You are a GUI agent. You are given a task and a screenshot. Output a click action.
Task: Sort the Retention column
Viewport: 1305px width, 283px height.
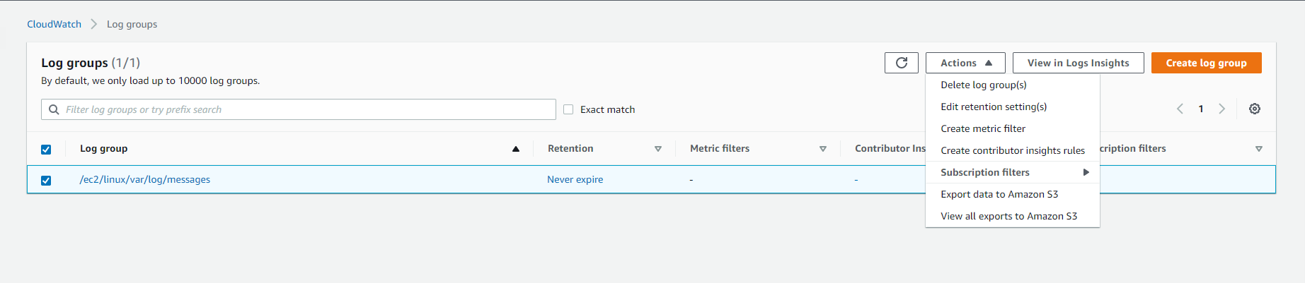[x=657, y=149]
